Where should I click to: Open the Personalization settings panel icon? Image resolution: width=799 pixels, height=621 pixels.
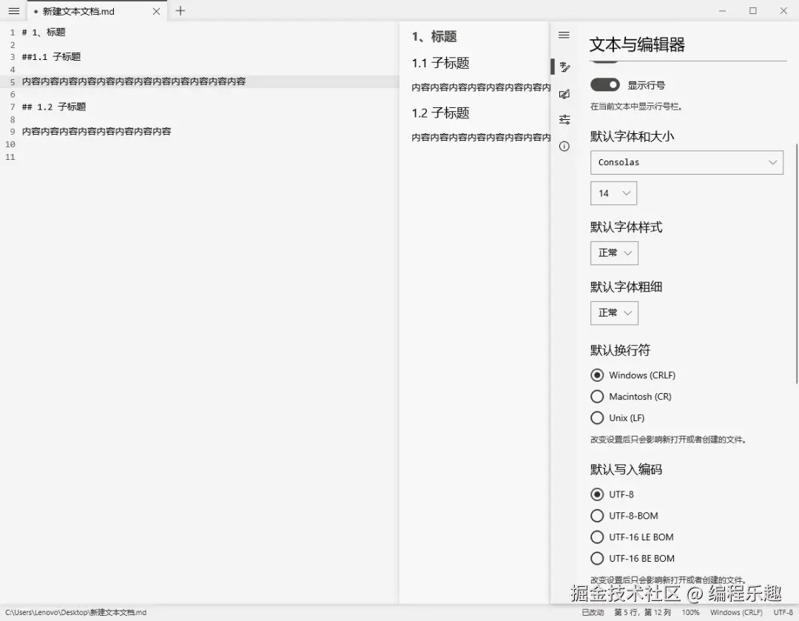coord(564,93)
